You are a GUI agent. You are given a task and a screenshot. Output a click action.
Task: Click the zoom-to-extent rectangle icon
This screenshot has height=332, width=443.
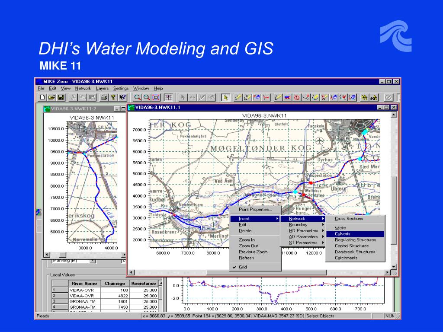click(x=156, y=97)
